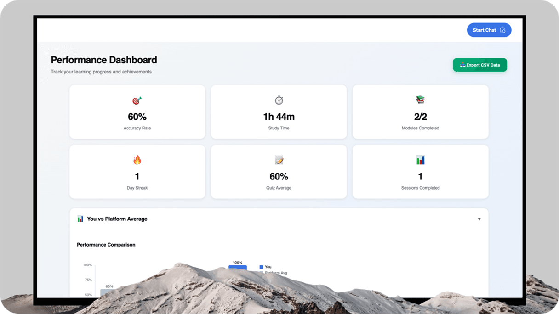Click the Performance Dashboard heading
This screenshot has height=314, width=559.
[x=104, y=60]
